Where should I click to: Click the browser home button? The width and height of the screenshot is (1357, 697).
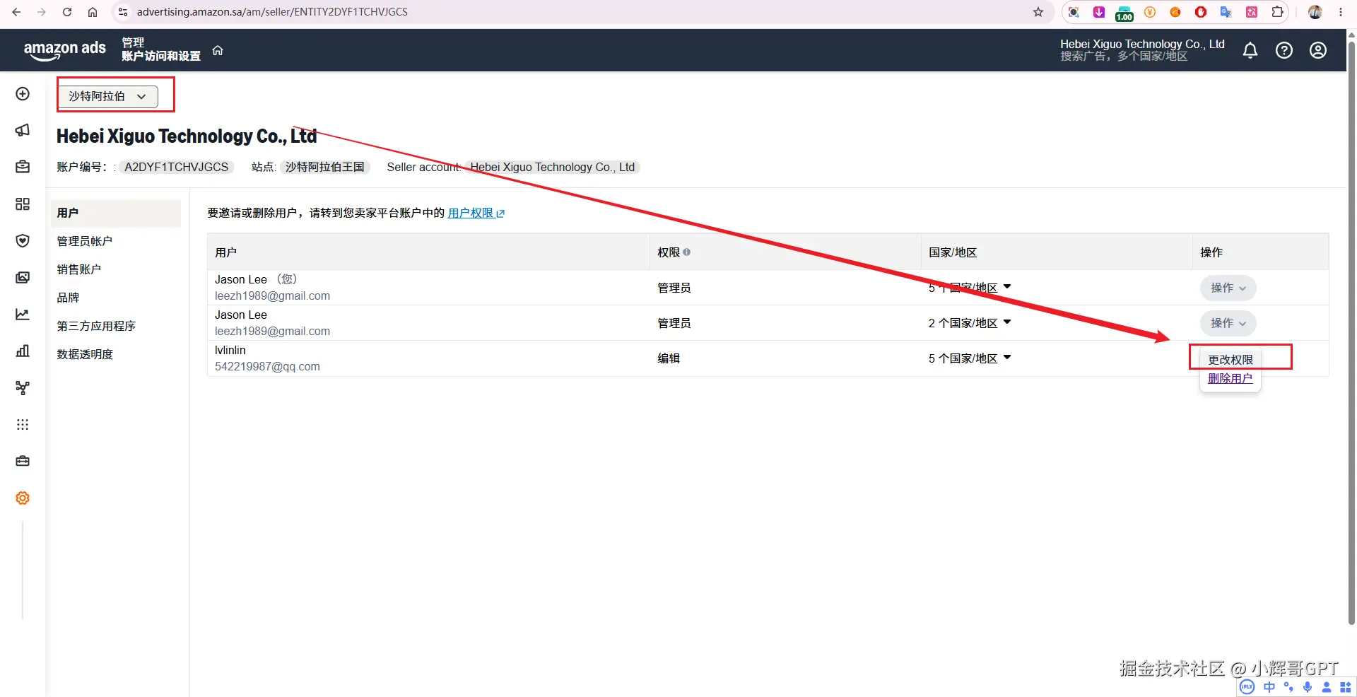tap(93, 12)
